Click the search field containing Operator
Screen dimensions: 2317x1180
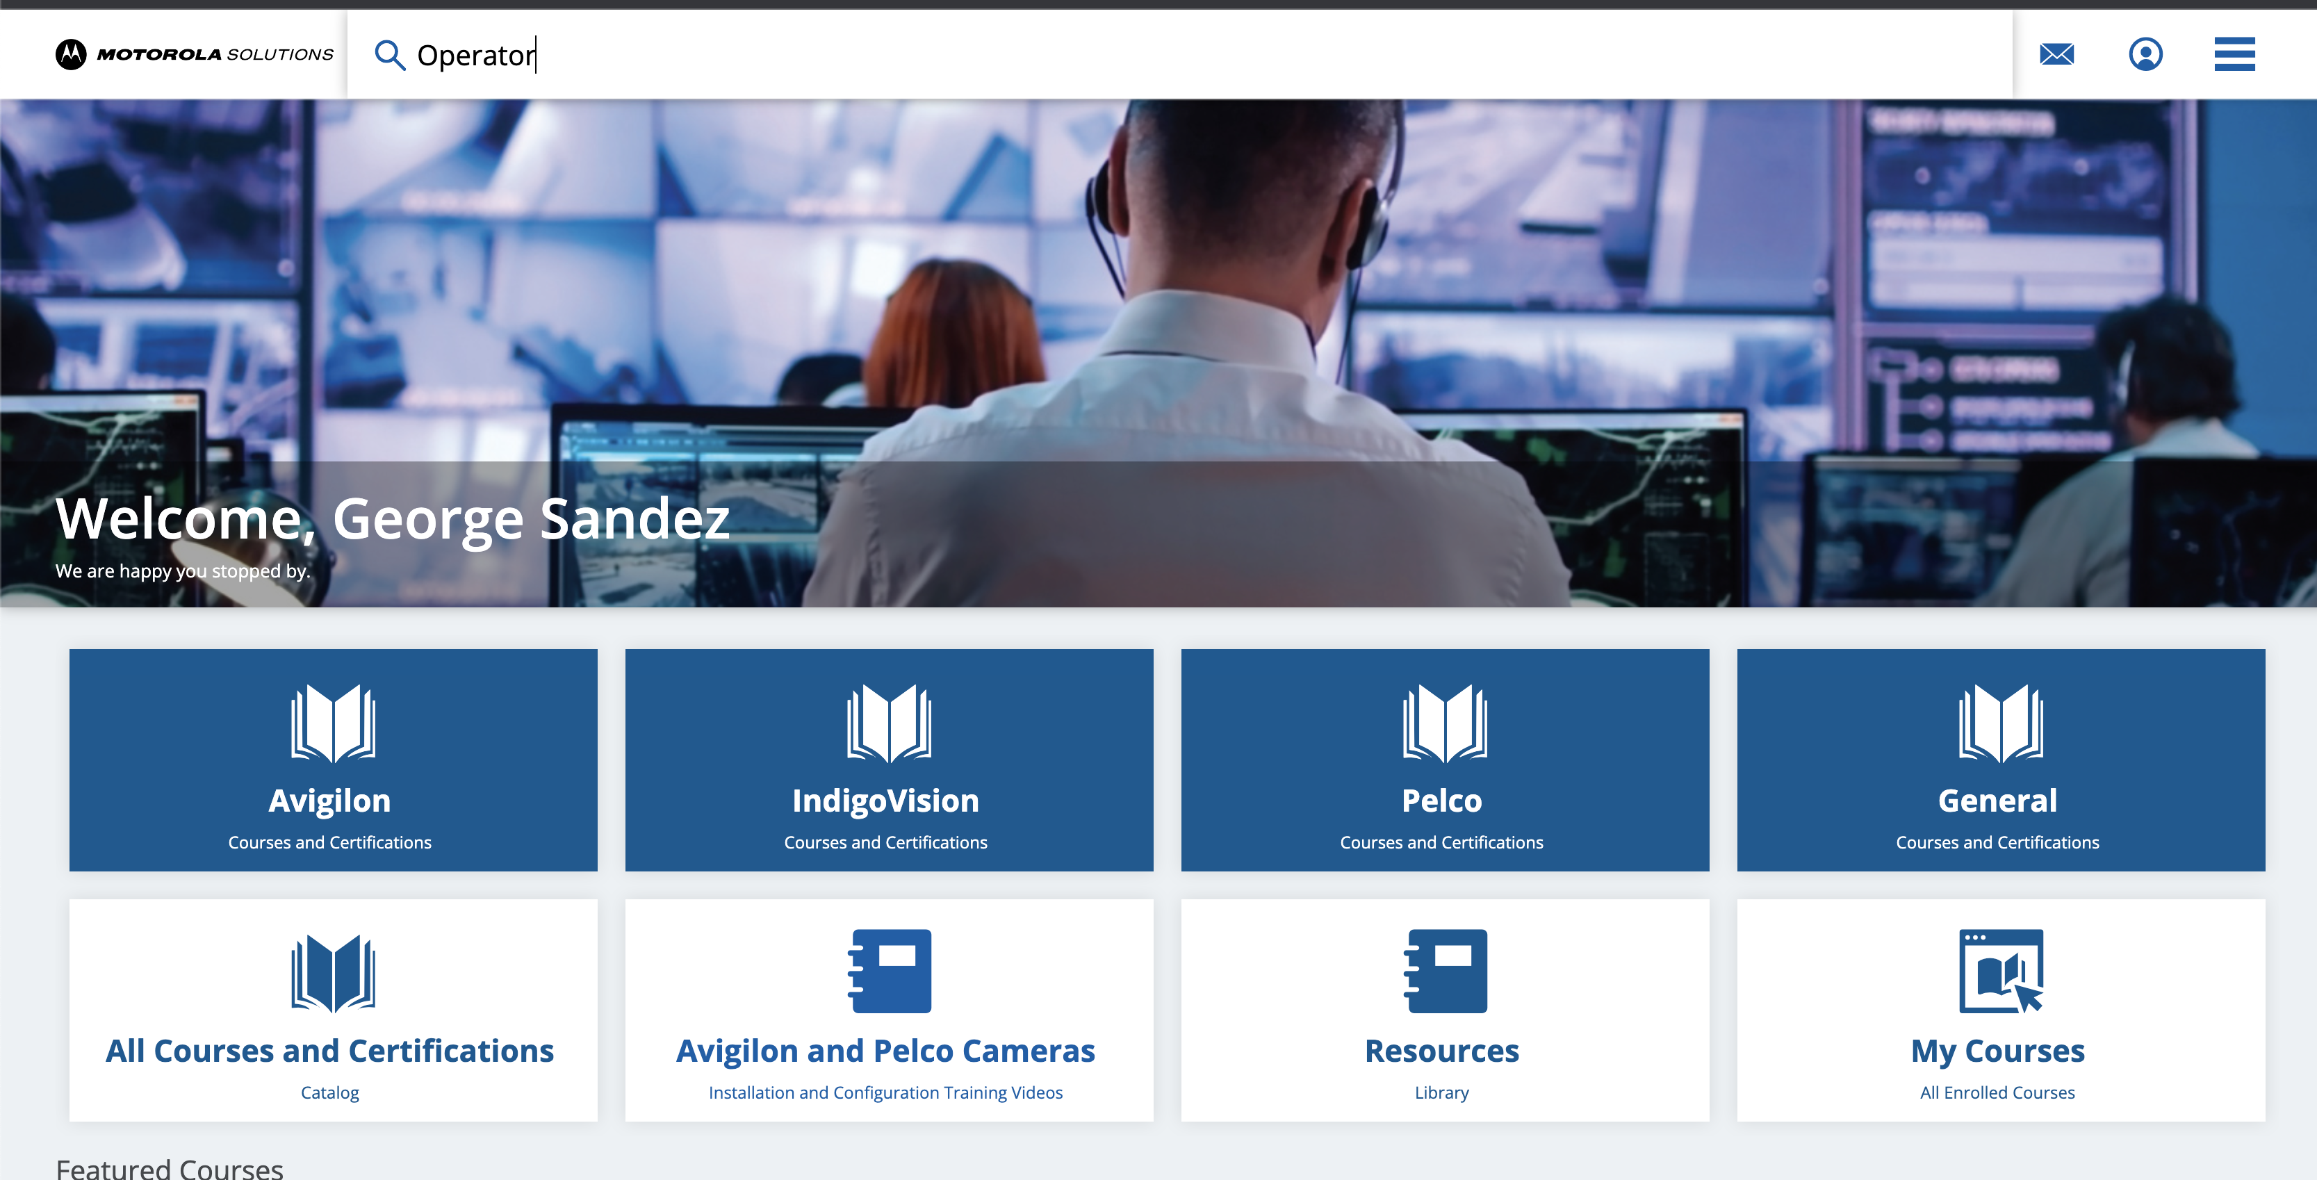(1179, 55)
